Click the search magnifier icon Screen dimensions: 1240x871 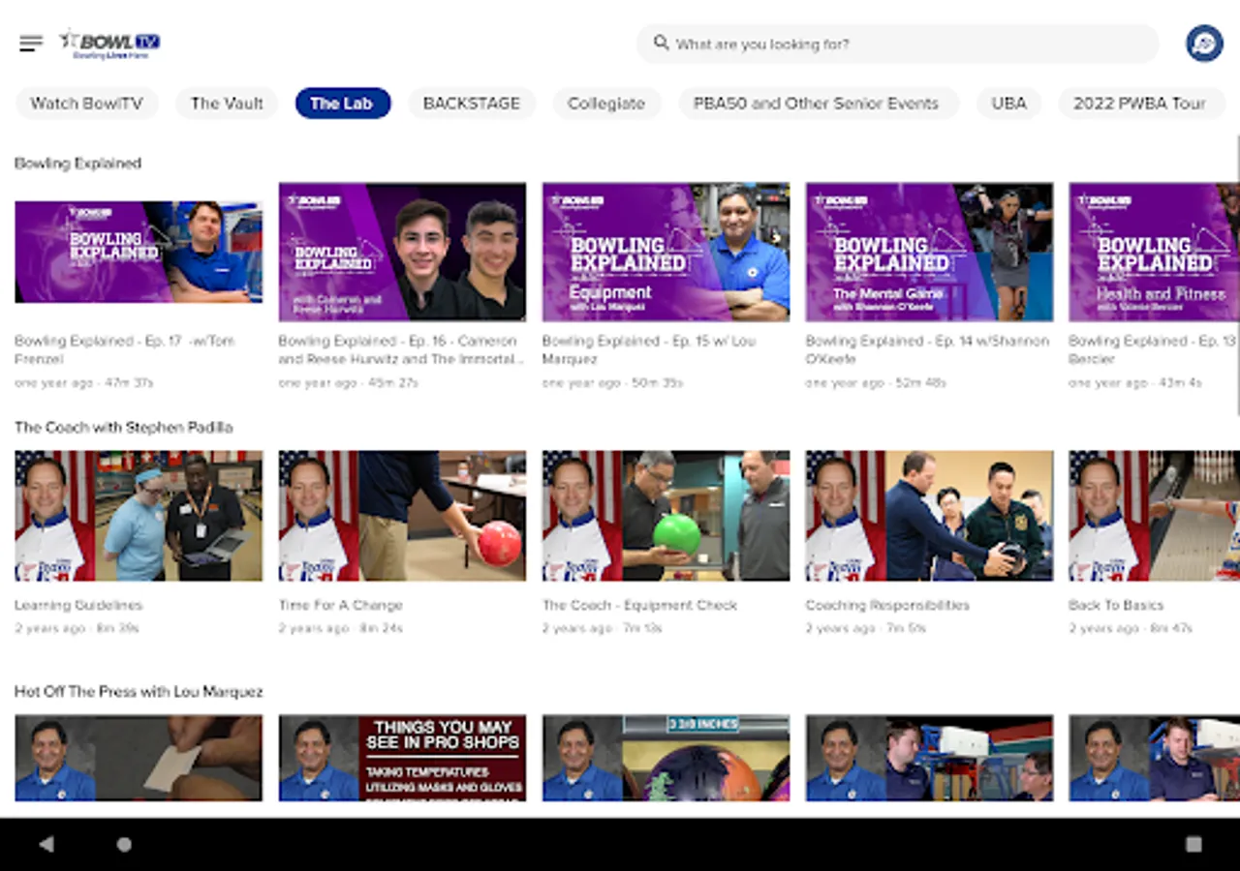[662, 44]
